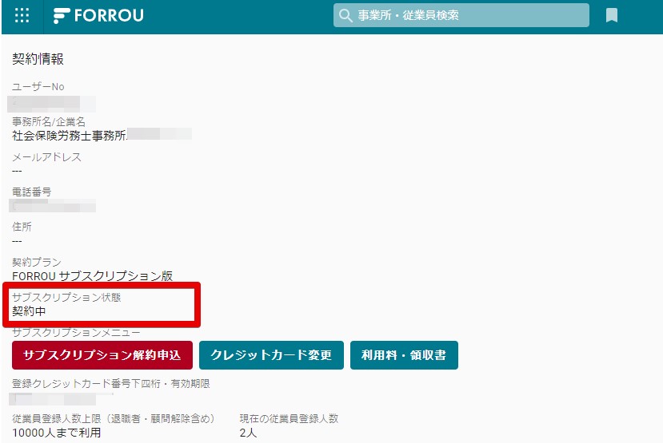Click the サブスクリプションメニュー label
Viewport: 663px width, 443px height.
click(x=76, y=333)
